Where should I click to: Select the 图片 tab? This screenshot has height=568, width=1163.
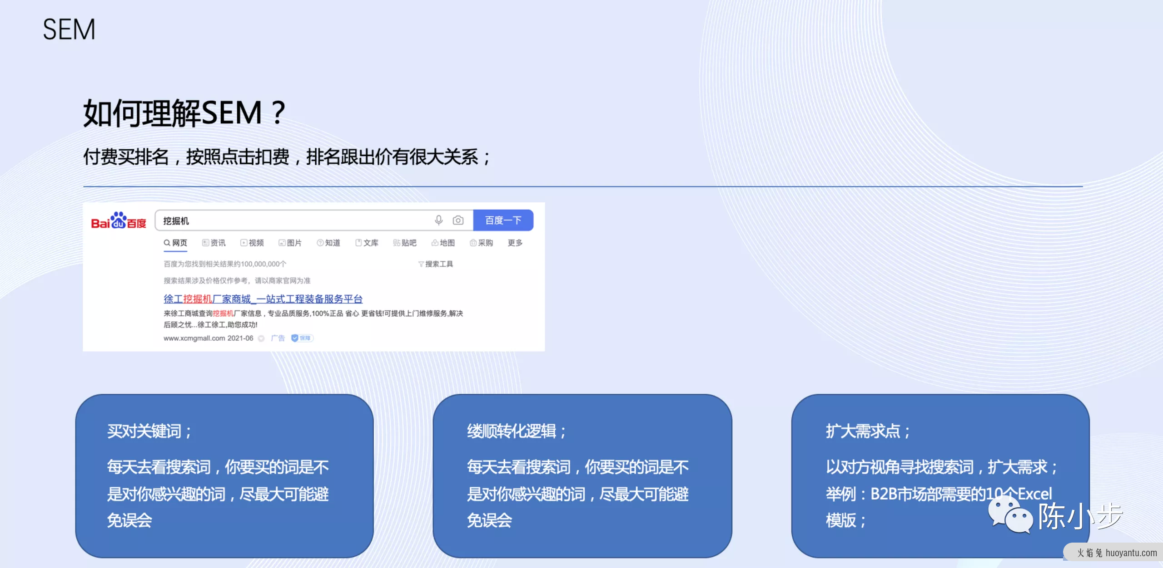pyautogui.click(x=290, y=243)
